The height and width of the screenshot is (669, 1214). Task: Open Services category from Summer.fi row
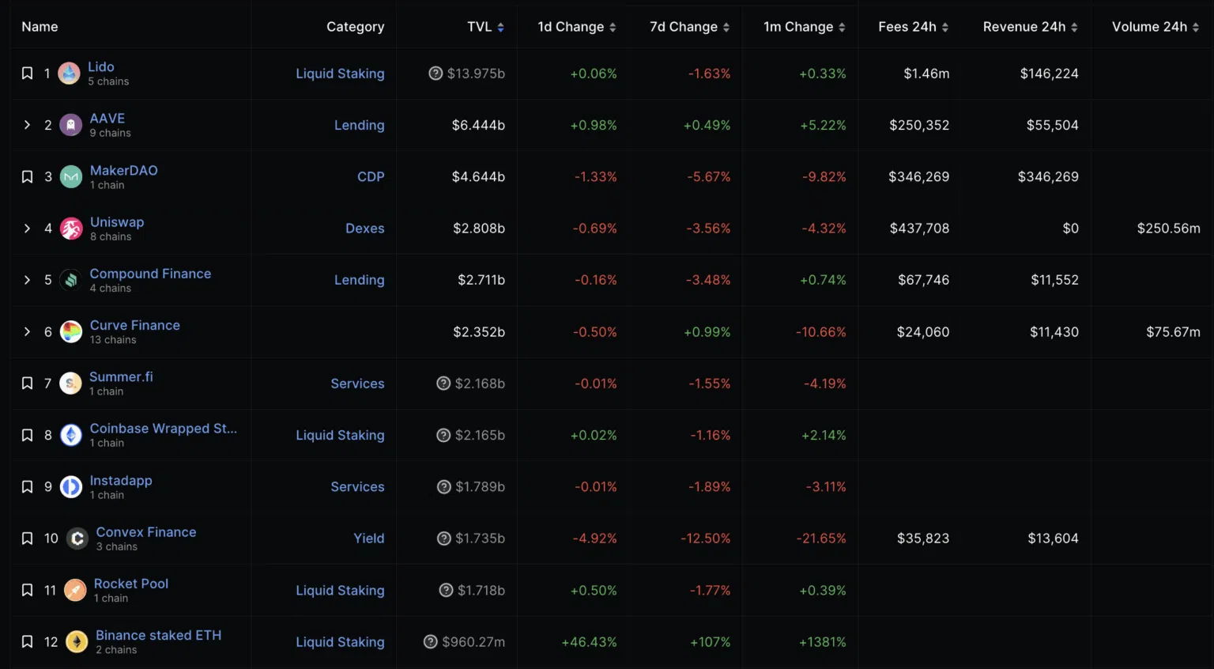tap(358, 384)
